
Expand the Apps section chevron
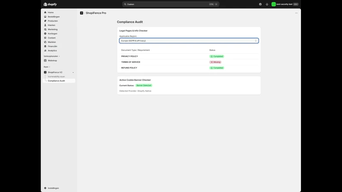[50, 67]
